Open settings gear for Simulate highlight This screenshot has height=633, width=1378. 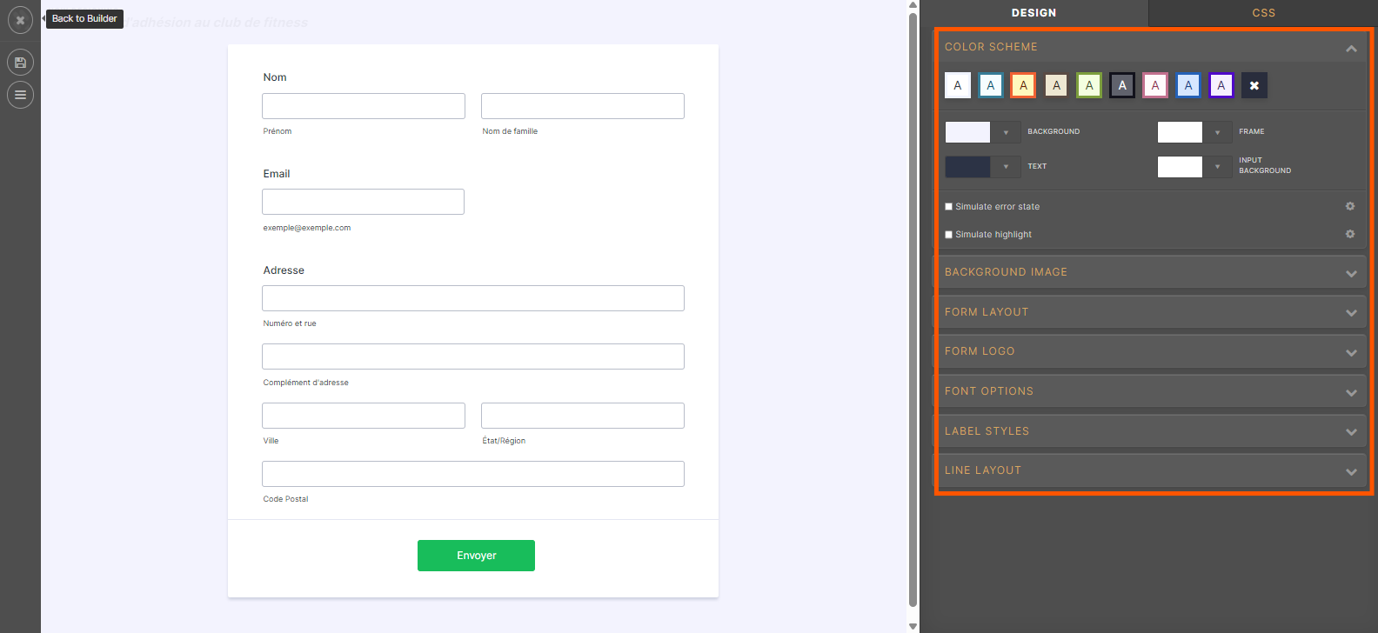coord(1350,234)
